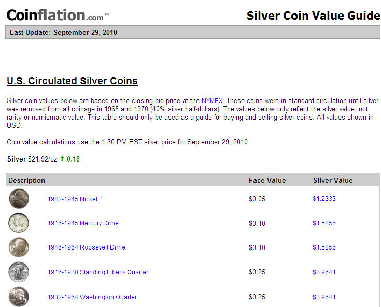Click the Nickel silver value $1.2333
Viewport: 381px width, 307px height.
[x=324, y=199]
